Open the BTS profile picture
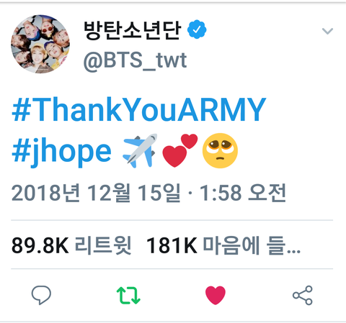Screen dimensions: 346x323 [40, 44]
